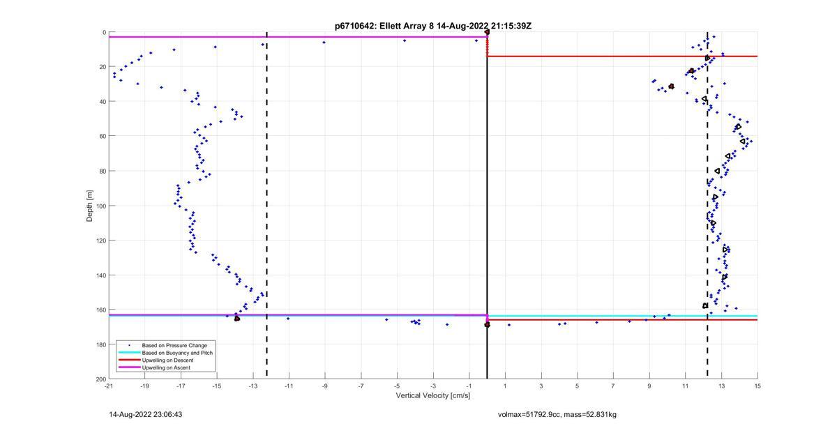Click x-axis tick label "-3"
This screenshot has width=837, height=426.
(x=433, y=386)
